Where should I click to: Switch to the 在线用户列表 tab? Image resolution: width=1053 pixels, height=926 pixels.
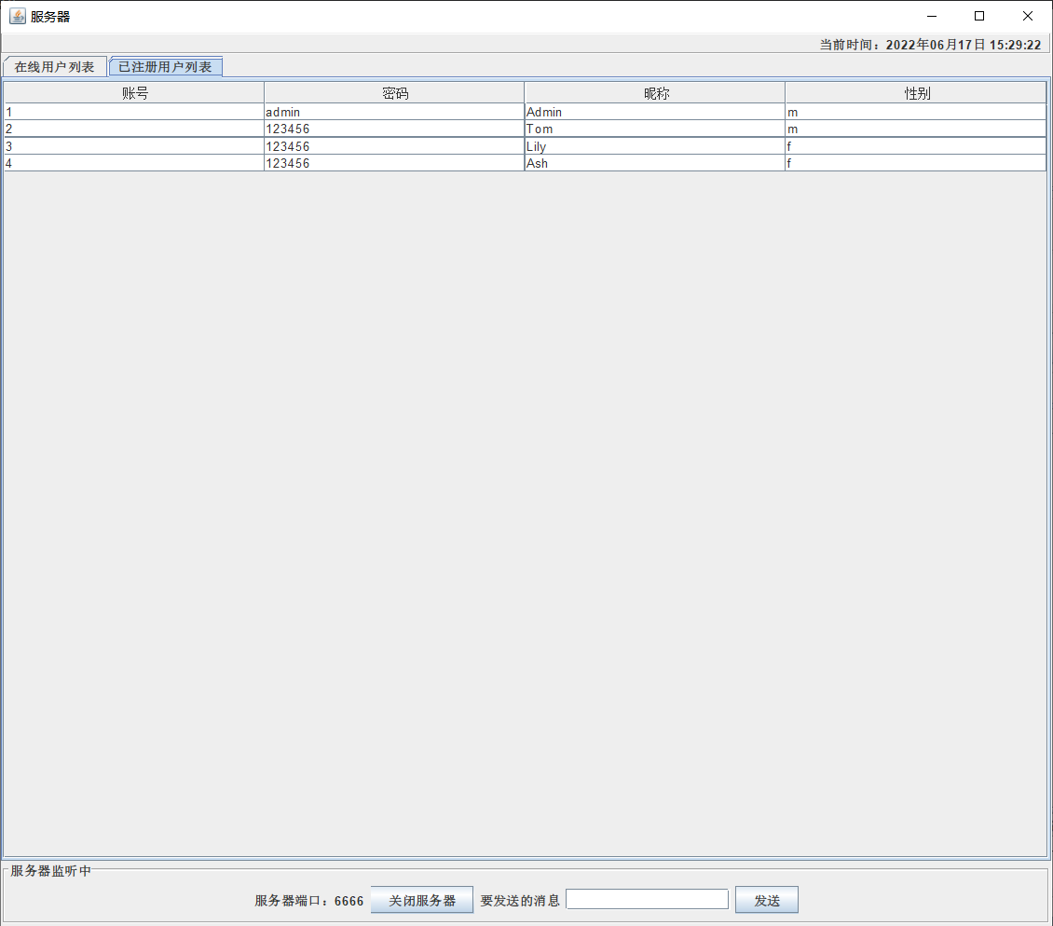pos(54,67)
